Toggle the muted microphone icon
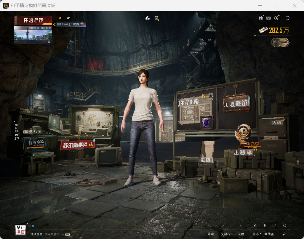304x239 pixels. coord(265,226)
